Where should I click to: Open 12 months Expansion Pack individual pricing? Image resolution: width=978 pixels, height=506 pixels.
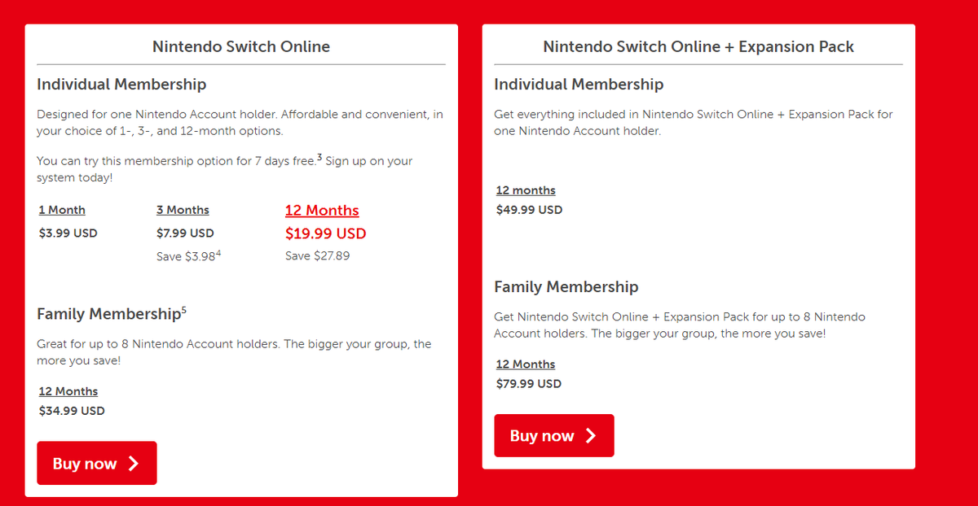click(525, 190)
